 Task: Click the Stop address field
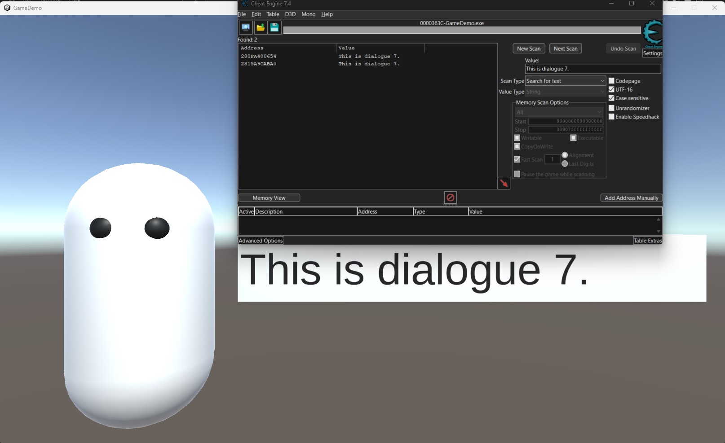(566, 130)
